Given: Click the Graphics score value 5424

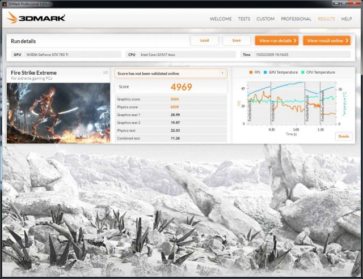Looking at the screenshot, I should tap(175, 99).
